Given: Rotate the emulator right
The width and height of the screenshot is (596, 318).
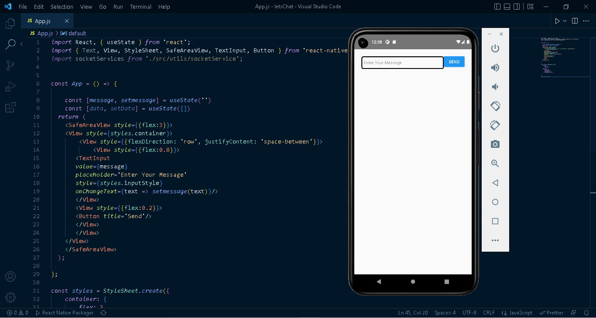Looking at the screenshot, I should coord(495,125).
